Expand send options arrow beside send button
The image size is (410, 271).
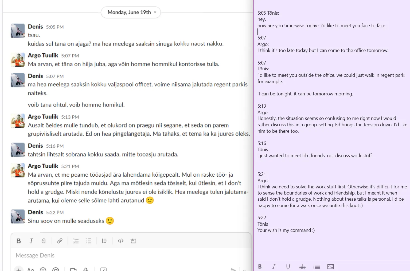pyautogui.click(x=244, y=269)
